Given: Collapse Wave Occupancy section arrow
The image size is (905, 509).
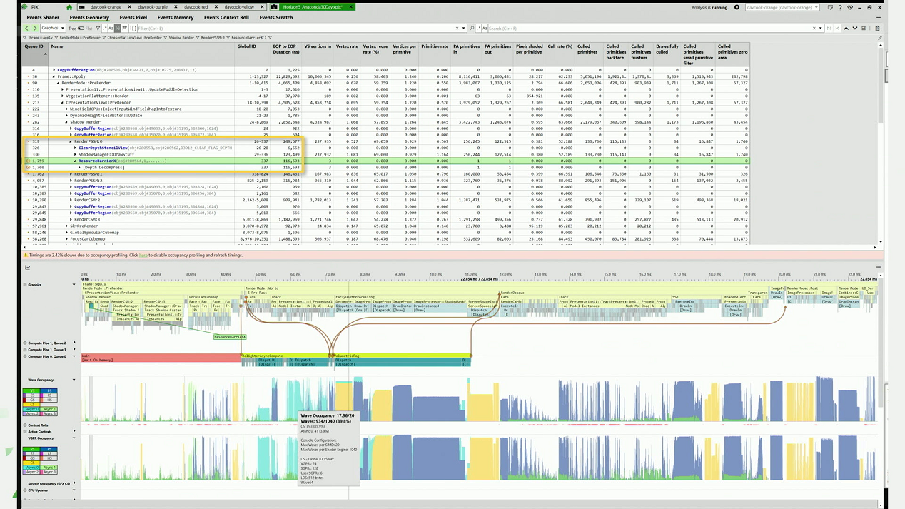Looking at the screenshot, I should pos(74,380).
